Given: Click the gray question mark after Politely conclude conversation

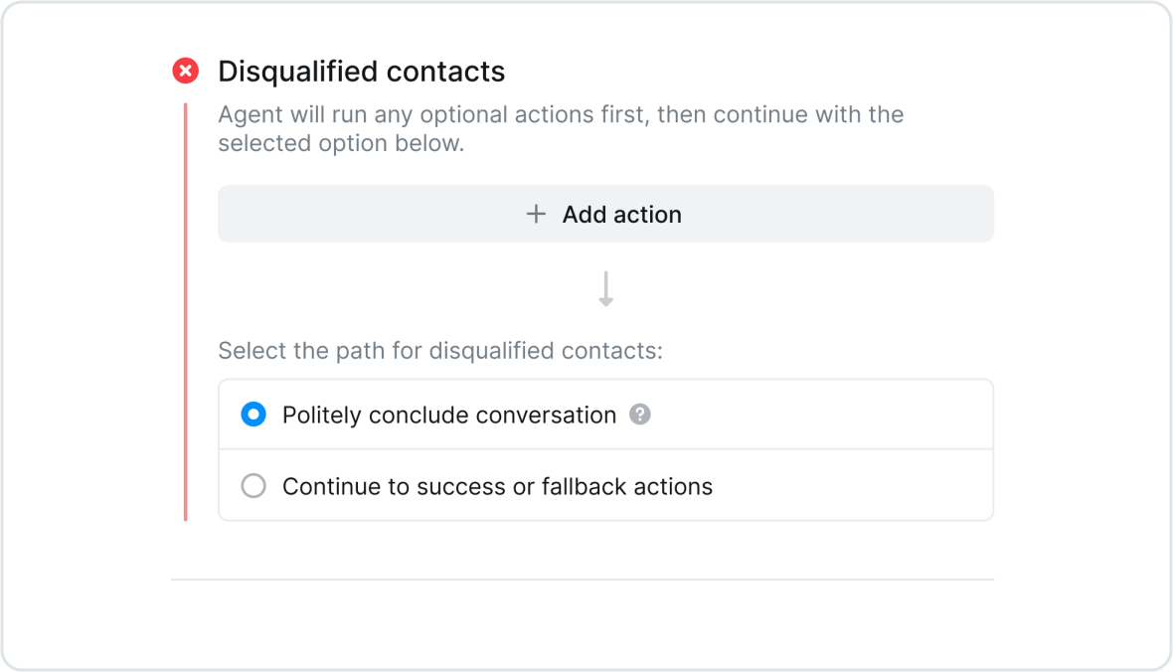Looking at the screenshot, I should pyautogui.click(x=640, y=415).
